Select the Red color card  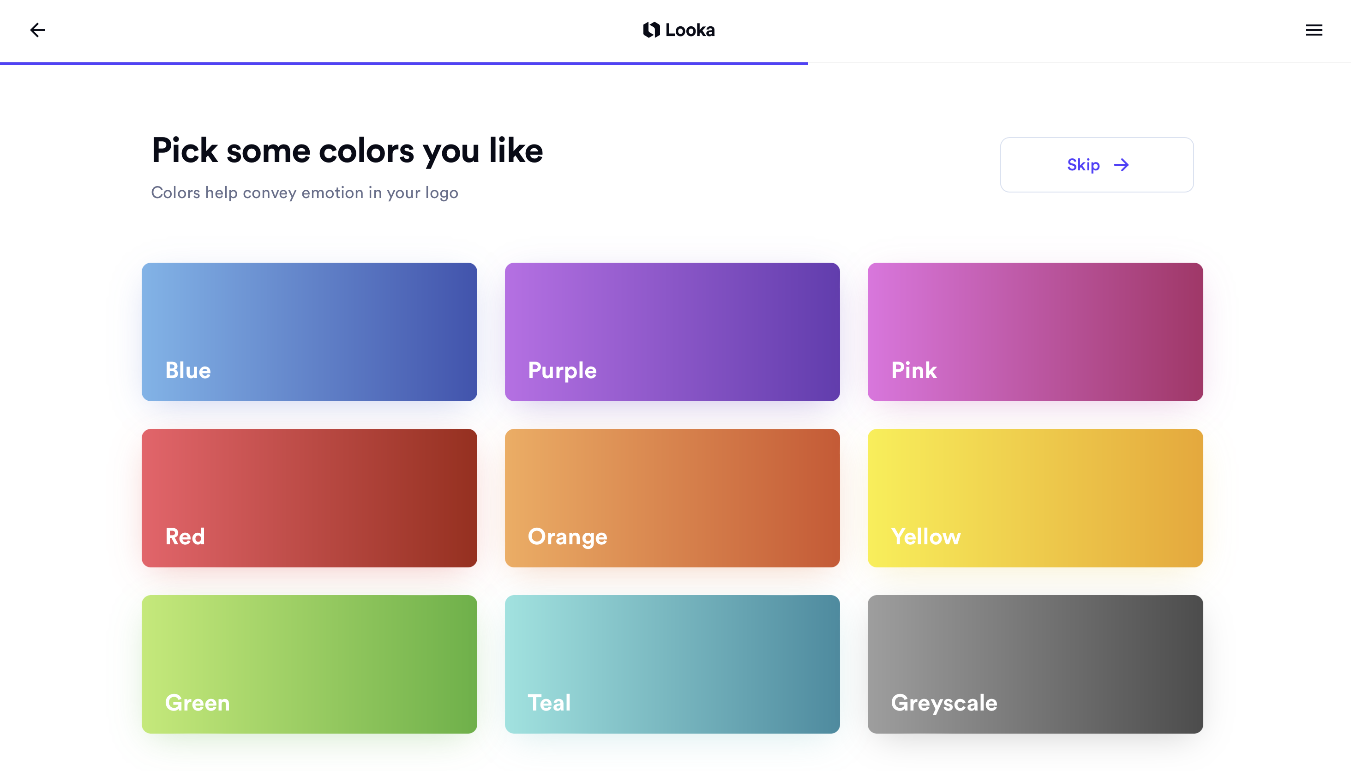click(x=309, y=498)
